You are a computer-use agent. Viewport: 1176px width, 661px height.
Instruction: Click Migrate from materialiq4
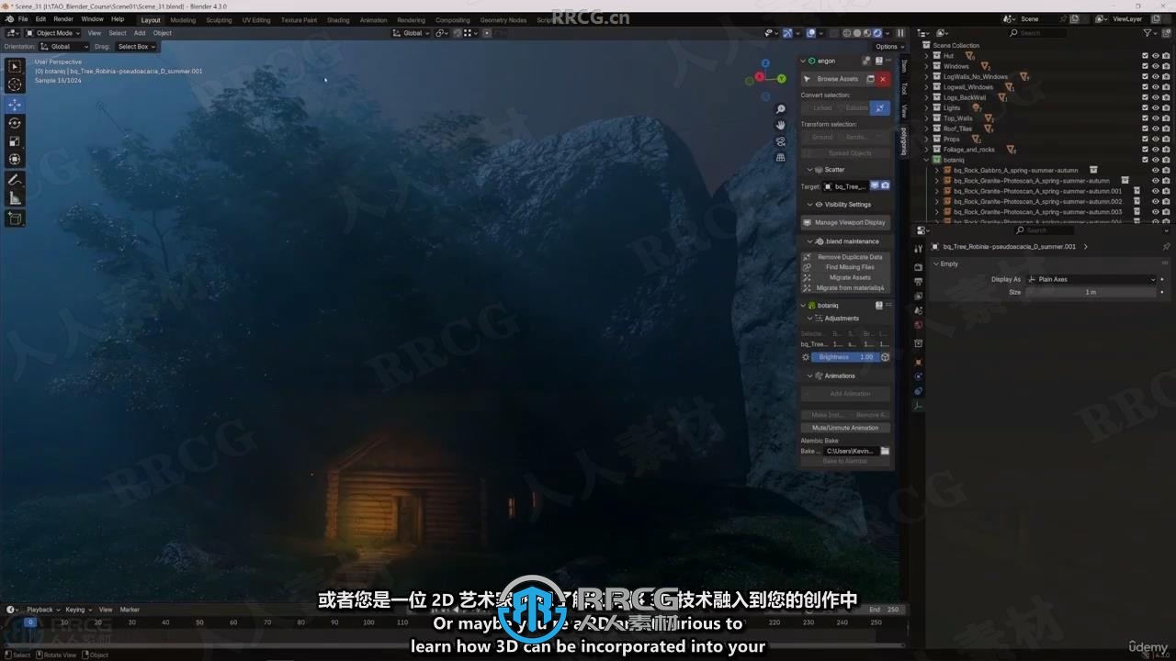pyautogui.click(x=845, y=288)
